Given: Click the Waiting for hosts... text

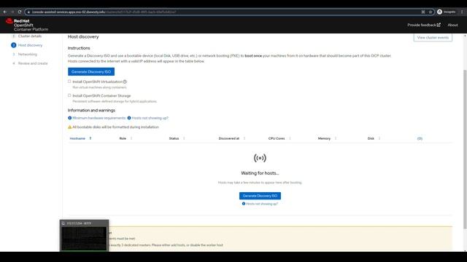Looking at the screenshot, I should pyautogui.click(x=260, y=173).
